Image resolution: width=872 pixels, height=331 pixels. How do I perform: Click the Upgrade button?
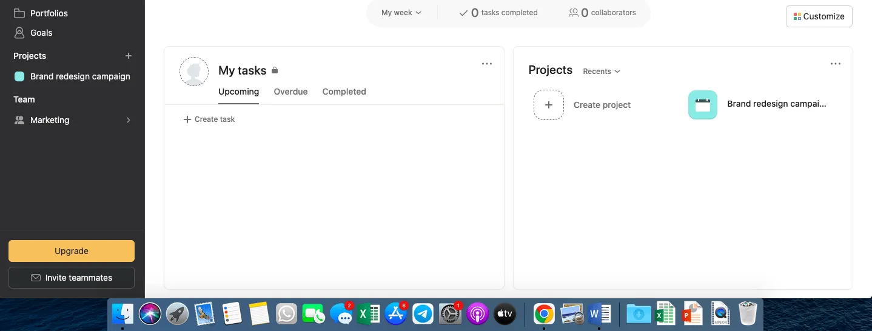coord(72,251)
